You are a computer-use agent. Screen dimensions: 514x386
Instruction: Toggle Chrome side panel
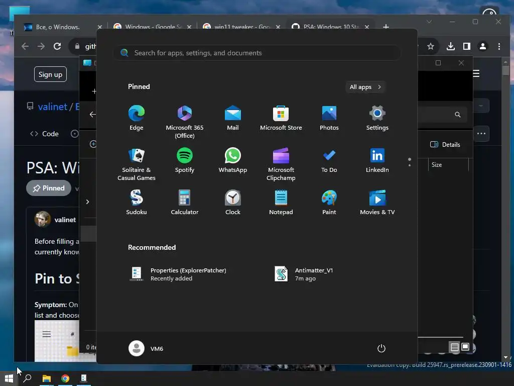467,46
